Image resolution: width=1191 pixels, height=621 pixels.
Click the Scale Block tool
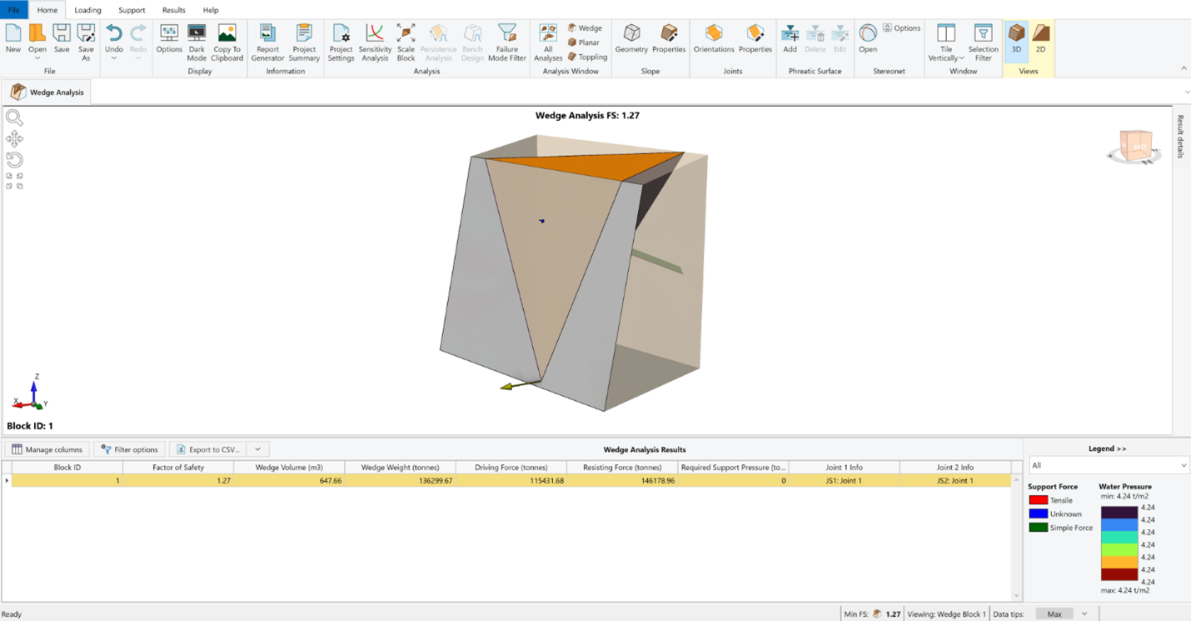[x=406, y=42]
